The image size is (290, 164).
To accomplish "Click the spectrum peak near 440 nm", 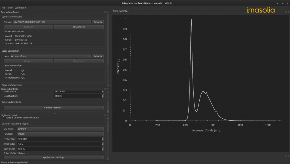I will point(191,20).
